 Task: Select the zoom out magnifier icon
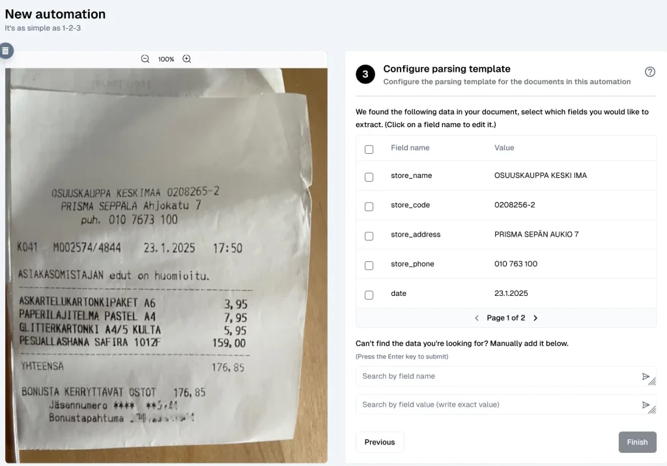point(145,59)
